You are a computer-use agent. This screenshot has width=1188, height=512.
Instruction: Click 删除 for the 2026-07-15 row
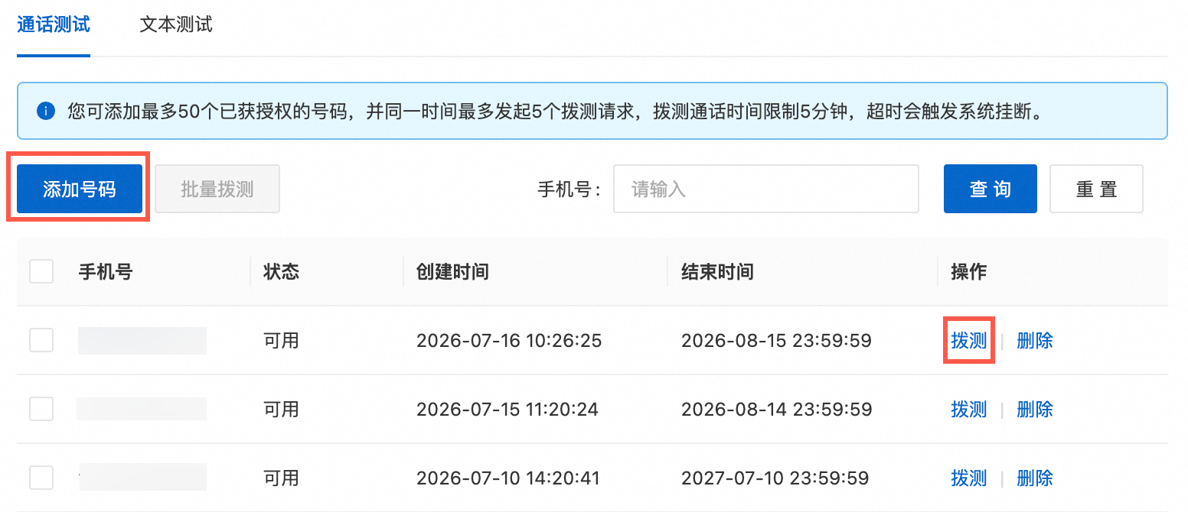[1035, 409]
